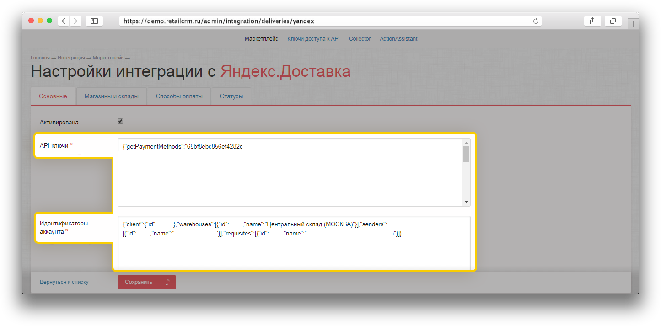This screenshot has width=661, height=326.
Task: Click the Активирована label
Action: (59, 123)
